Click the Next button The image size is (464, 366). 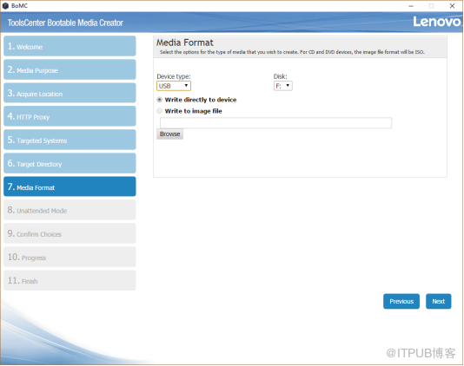(x=438, y=301)
